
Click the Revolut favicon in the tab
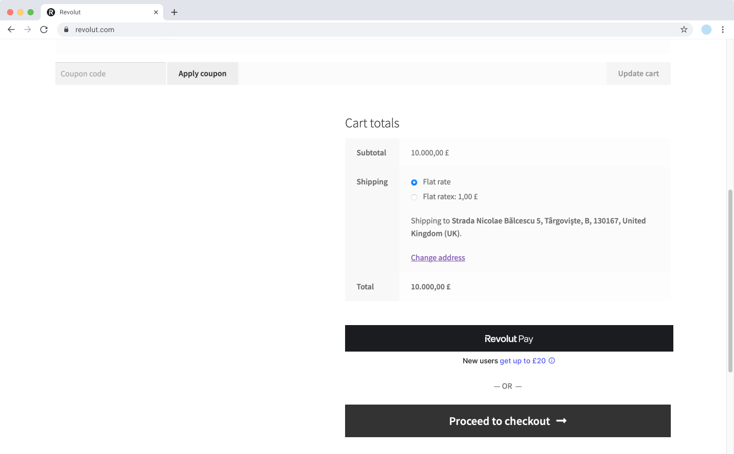pos(51,12)
